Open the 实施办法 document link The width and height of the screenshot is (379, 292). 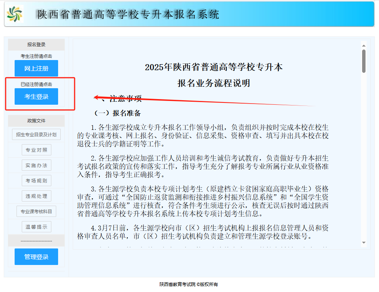click(x=36, y=165)
